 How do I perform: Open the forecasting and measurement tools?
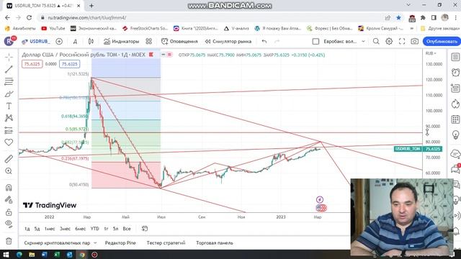(x=9, y=130)
